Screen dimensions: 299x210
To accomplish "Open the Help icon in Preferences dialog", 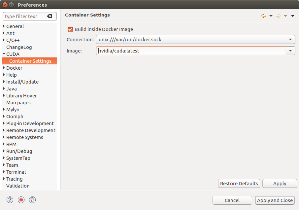I will tap(10, 200).
